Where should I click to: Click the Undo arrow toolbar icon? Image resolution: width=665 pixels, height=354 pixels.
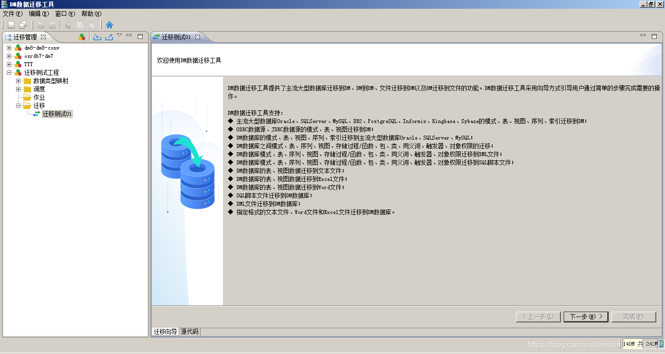point(41,25)
